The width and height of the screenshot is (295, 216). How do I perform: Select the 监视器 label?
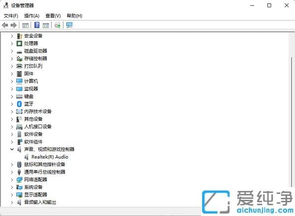point(31,89)
